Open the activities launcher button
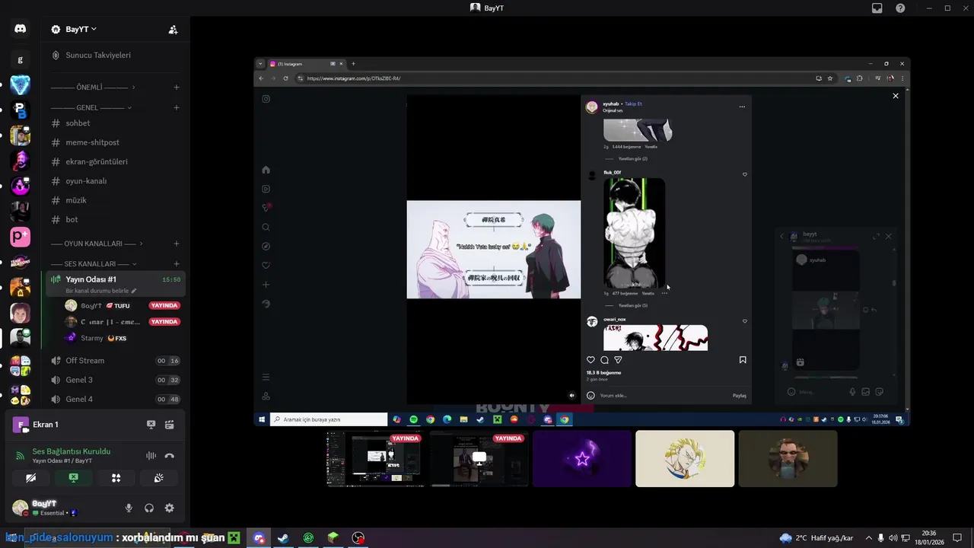The height and width of the screenshot is (548, 974). (116, 478)
